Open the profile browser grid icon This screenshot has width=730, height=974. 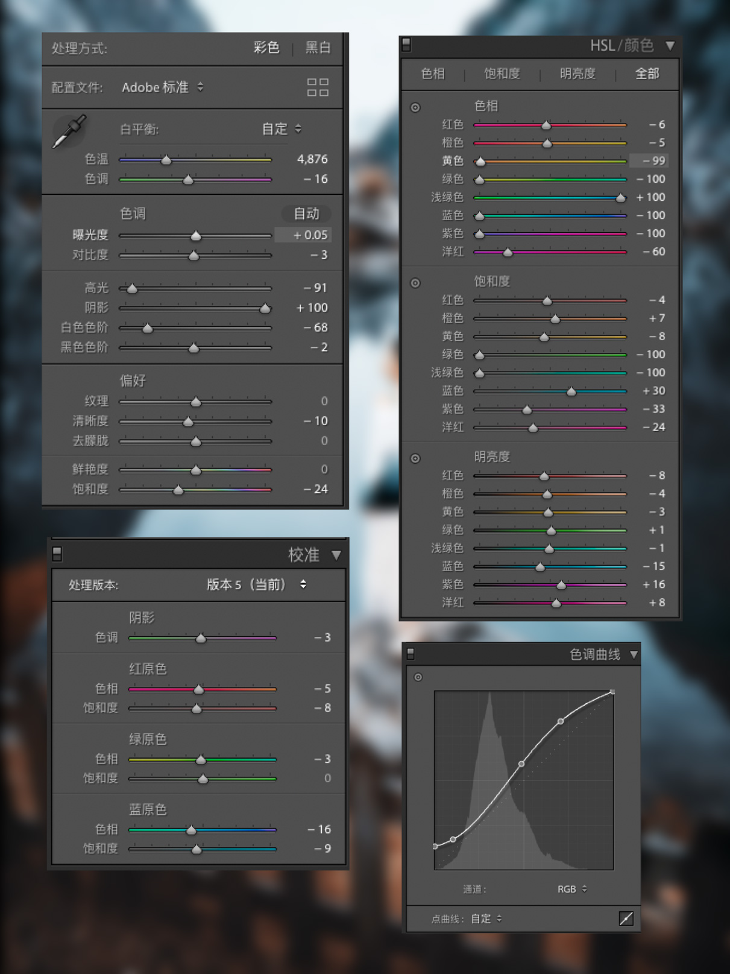coord(318,87)
